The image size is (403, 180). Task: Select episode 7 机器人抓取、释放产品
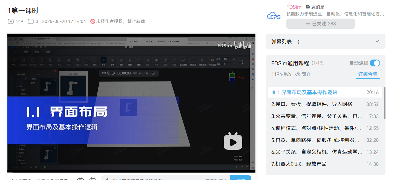(x=299, y=164)
